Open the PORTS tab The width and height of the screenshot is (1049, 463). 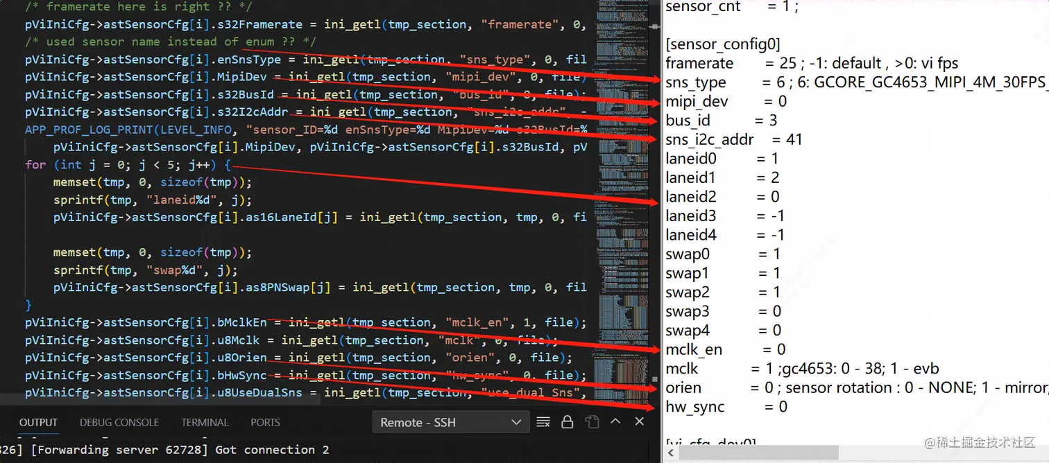(265, 422)
